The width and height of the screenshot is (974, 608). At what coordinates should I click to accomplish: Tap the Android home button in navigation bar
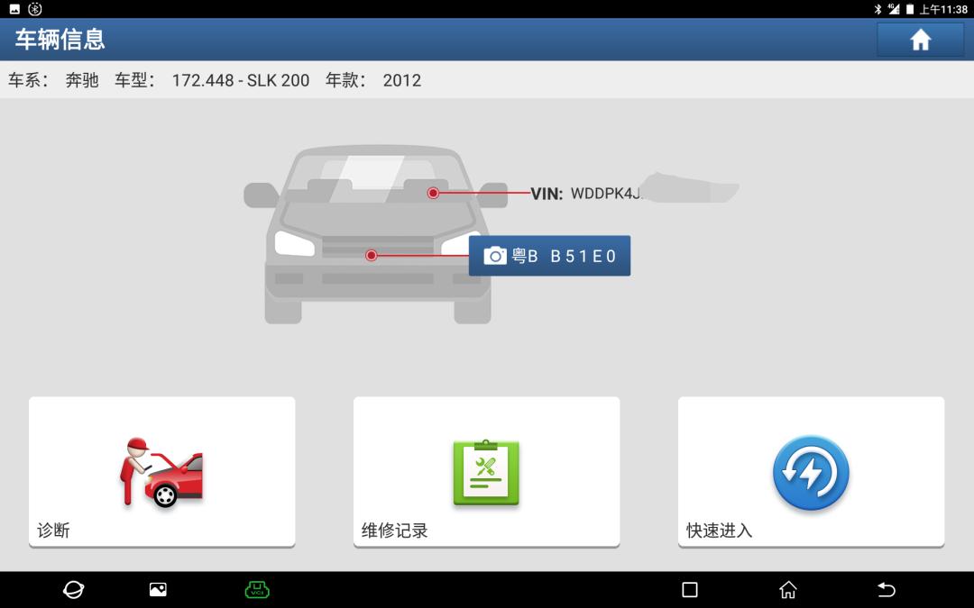[x=787, y=588]
